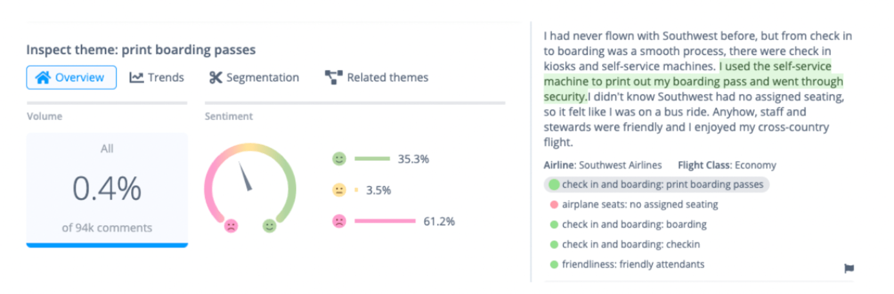Click 'check in and boarding: checkin' tag
This screenshot has height=294, width=894.
625,244
